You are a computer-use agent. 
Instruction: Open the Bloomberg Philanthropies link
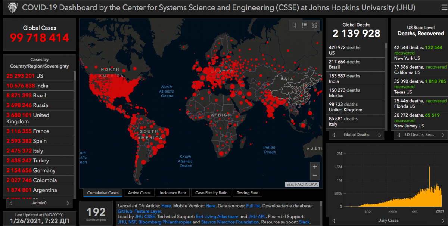pos(165,222)
